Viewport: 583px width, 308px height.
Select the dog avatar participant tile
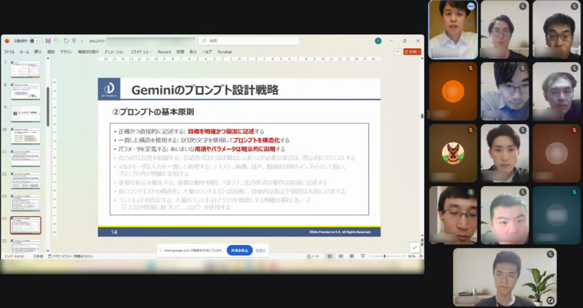453,153
